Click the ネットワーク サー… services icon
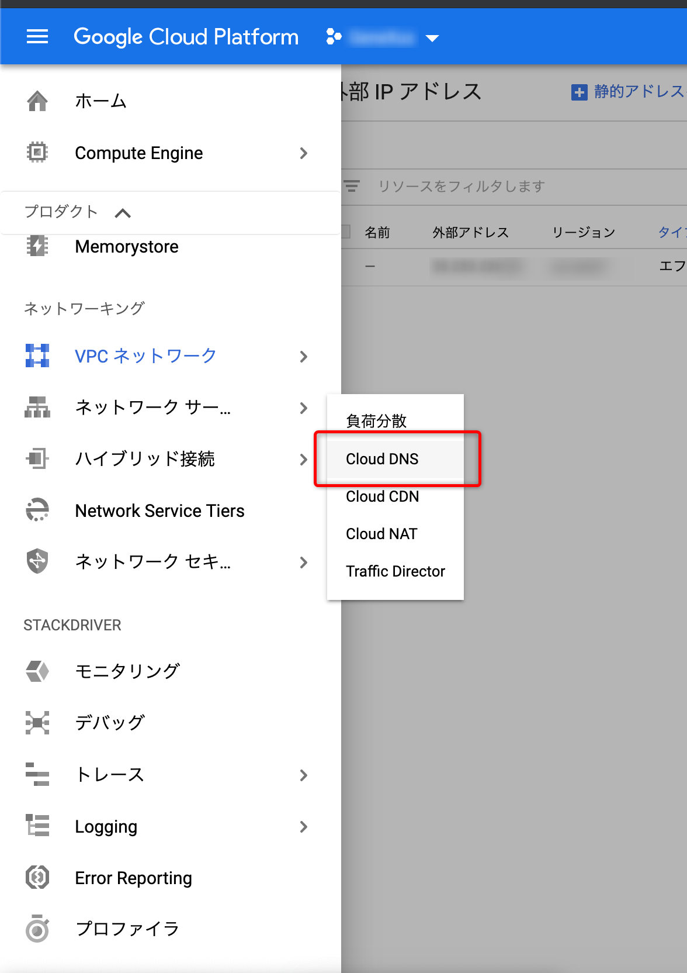Viewport: 687px width, 973px height. pos(37,407)
